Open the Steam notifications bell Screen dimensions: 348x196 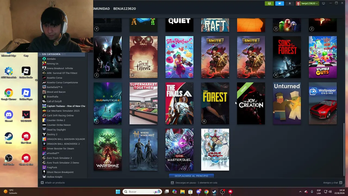click(x=290, y=3)
